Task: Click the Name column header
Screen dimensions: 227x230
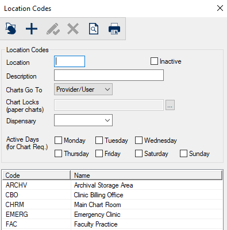Action: pyautogui.click(x=147, y=175)
